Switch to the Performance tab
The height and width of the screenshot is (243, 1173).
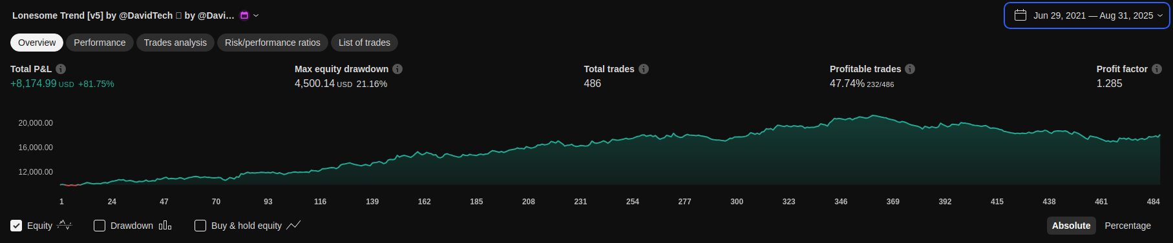point(100,43)
